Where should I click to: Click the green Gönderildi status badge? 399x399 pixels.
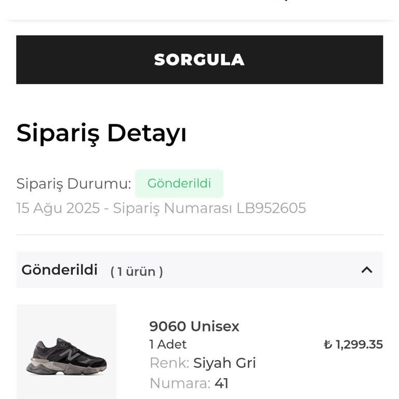tap(179, 183)
